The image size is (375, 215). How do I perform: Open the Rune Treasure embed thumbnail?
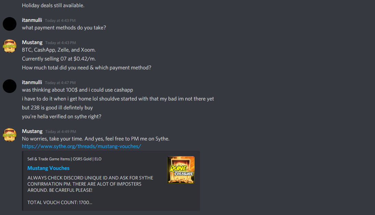181,170
